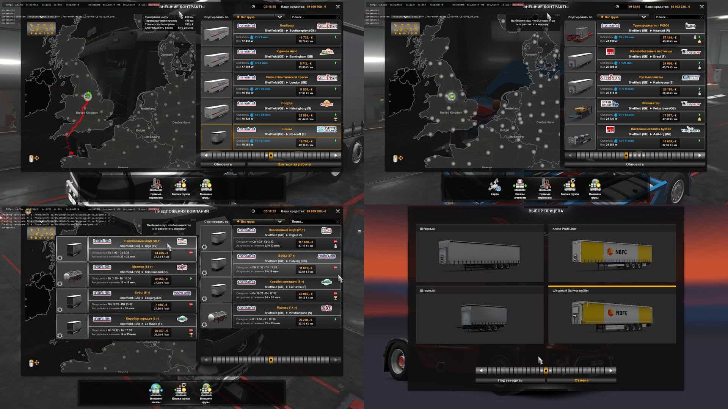Image resolution: width=728 pixels, height=409 pixels.
Task: Expand Вес груза sort list beside ПН 13:18
Action: tap(643, 17)
